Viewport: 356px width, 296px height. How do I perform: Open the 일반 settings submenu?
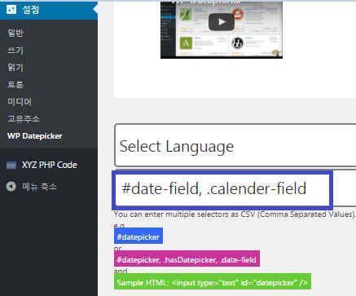[x=15, y=33]
